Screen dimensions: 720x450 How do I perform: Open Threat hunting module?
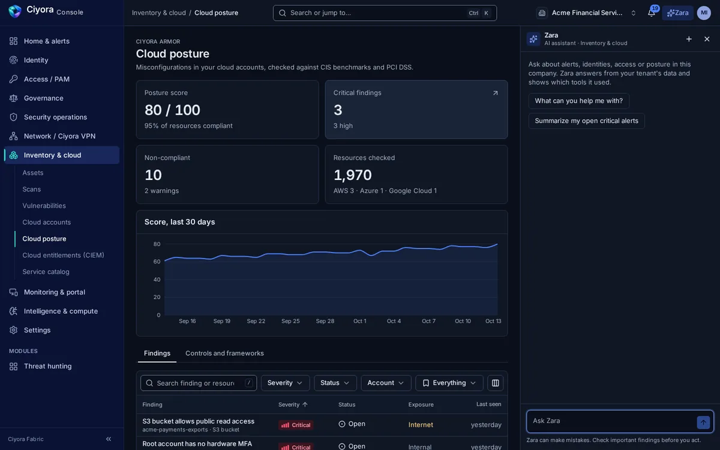pos(62,366)
